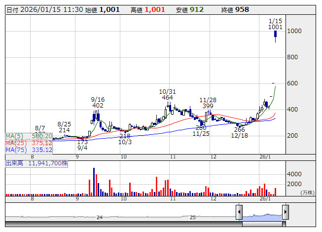Screen dimensions: 322x232
Task: Click the 24 year marker in navigator
Action: (x=99, y=217)
